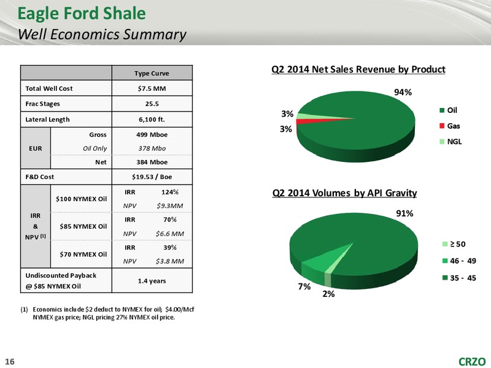Click the 'CRZO' ticker logo

(472, 361)
